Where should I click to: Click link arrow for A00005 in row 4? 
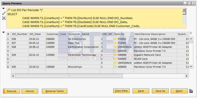pos(115,51)
